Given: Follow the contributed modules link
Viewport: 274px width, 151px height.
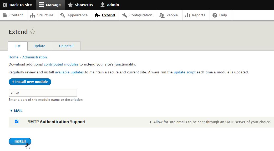Looking at the screenshot, I should point(61,64).
